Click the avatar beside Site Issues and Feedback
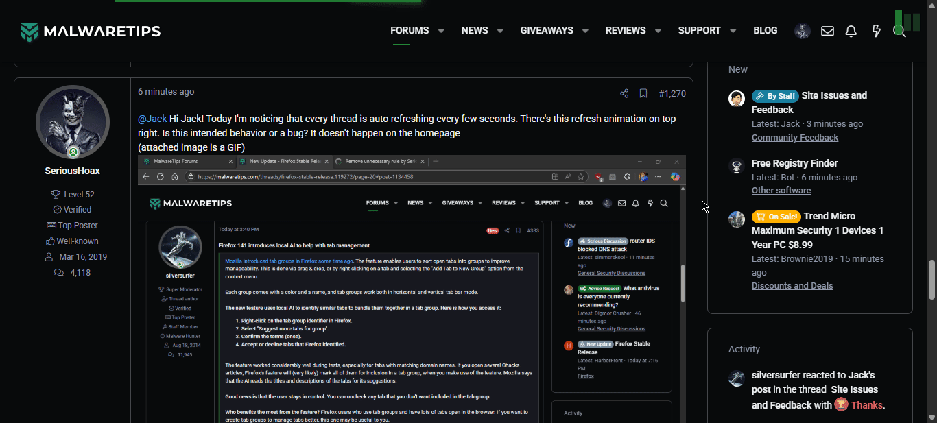The height and width of the screenshot is (423, 937). pyautogui.click(x=737, y=98)
